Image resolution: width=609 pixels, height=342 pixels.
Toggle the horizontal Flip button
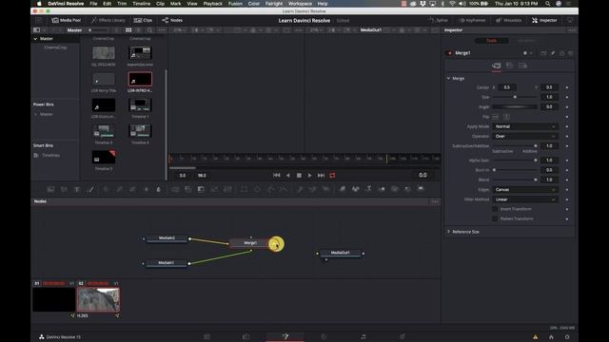[x=496, y=117]
